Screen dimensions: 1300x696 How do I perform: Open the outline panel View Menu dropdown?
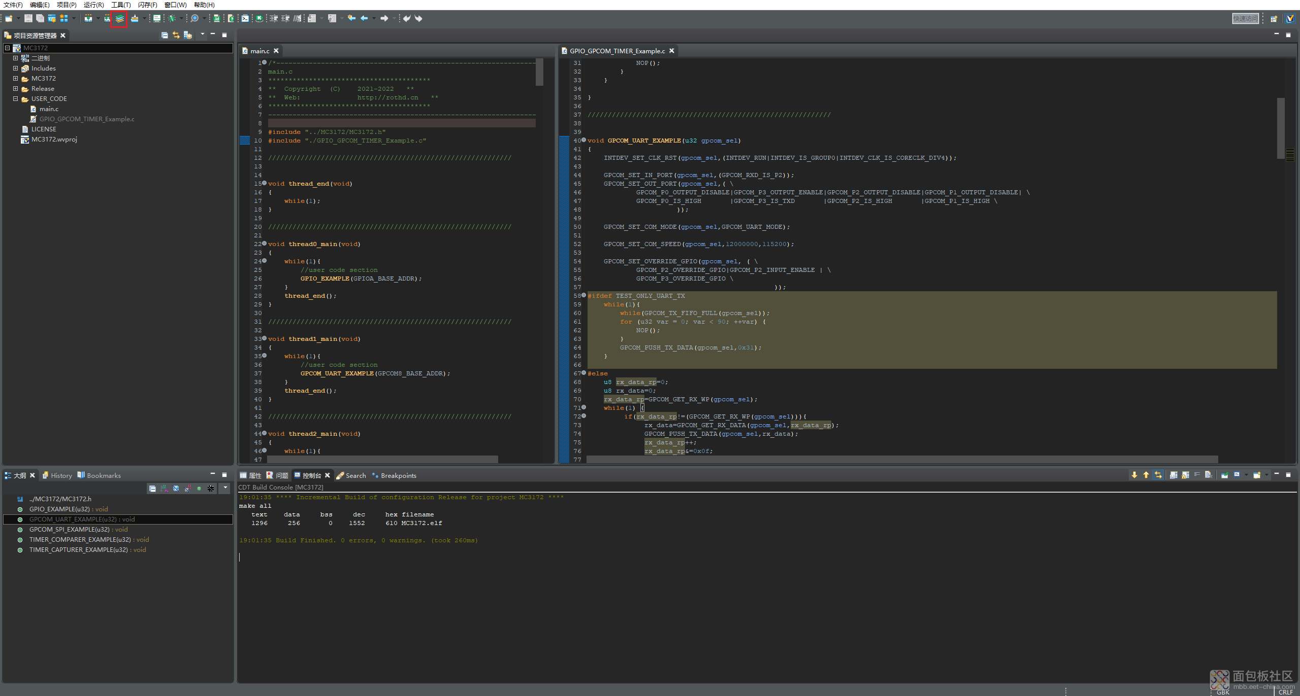(x=225, y=488)
